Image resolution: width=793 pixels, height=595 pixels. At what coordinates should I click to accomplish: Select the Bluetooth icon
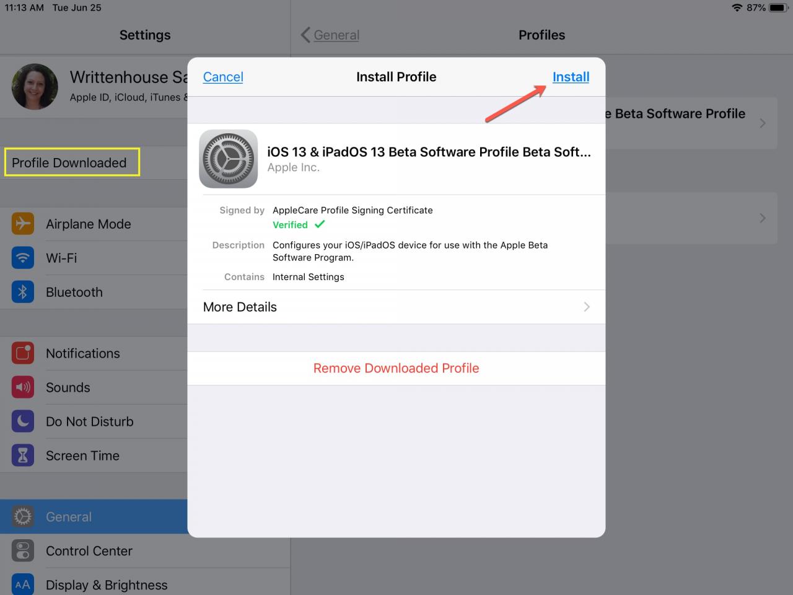23,292
